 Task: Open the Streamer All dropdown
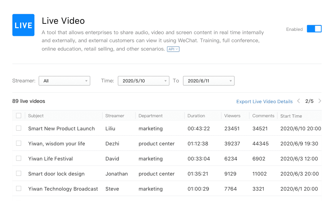(64, 81)
